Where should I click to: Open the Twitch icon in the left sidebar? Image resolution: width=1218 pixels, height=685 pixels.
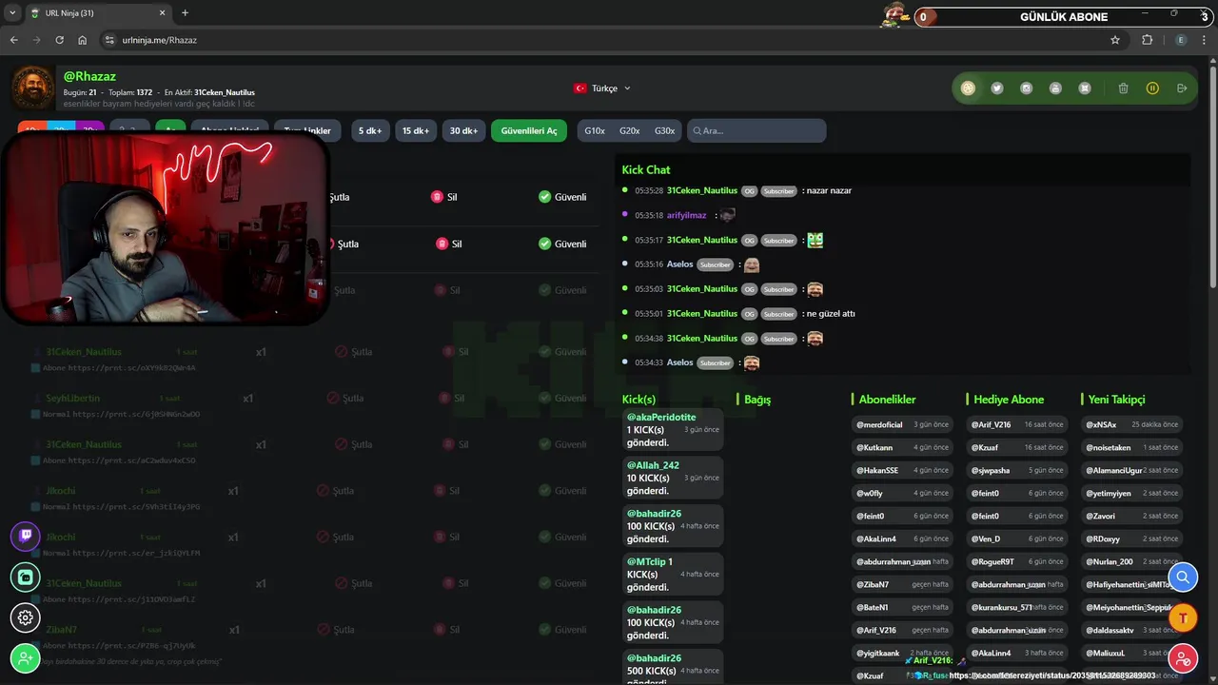point(26,536)
